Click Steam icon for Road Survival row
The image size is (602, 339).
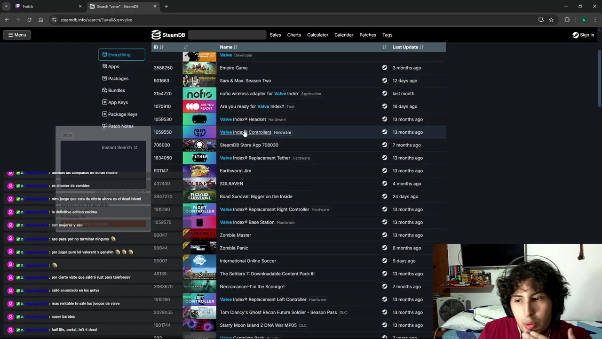(x=385, y=196)
